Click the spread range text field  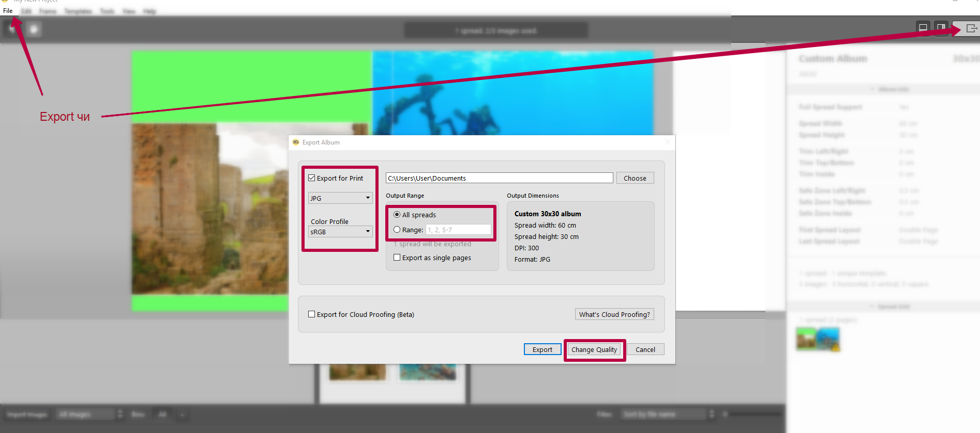tap(458, 230)
